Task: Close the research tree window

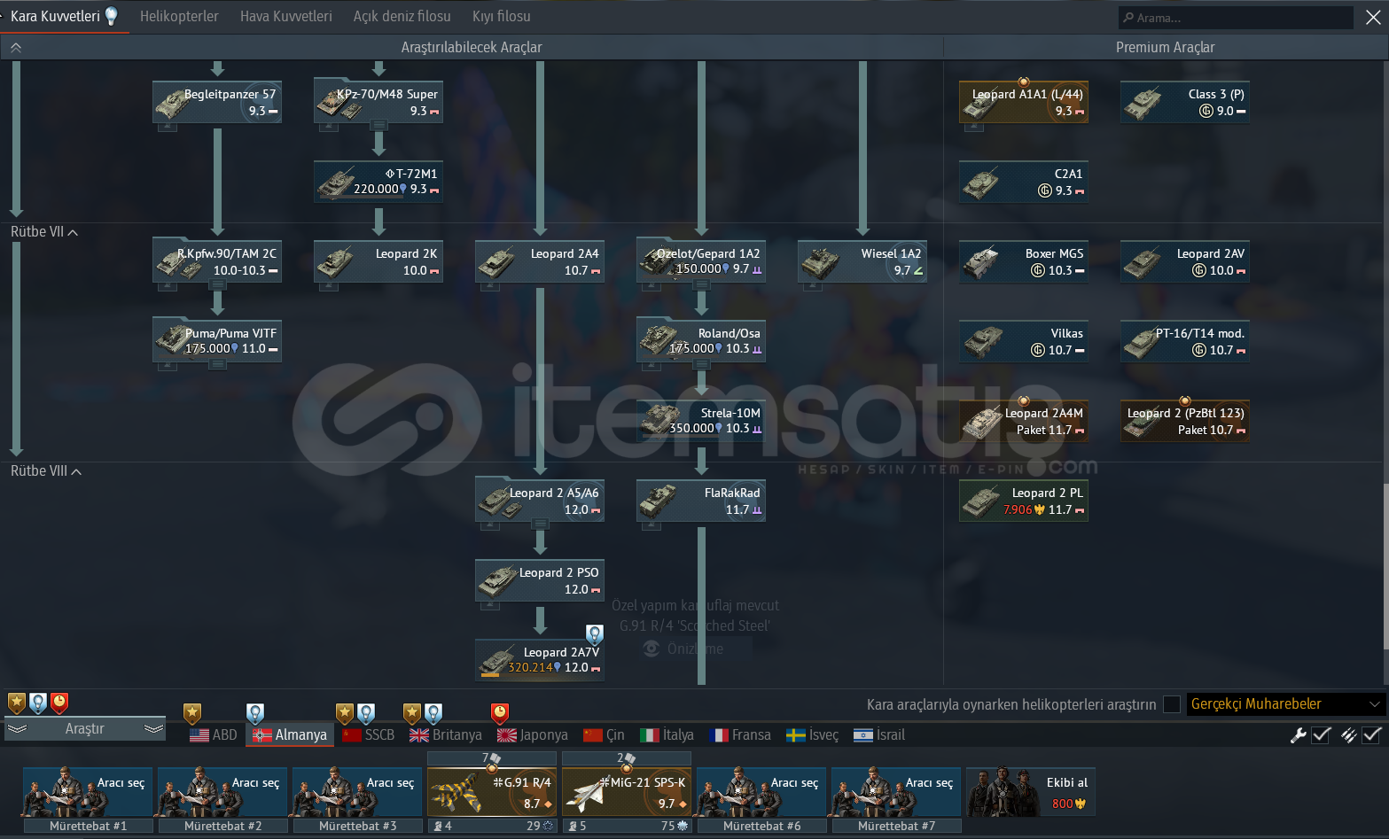Action: pyautogui.click(x=1373, y=17)
